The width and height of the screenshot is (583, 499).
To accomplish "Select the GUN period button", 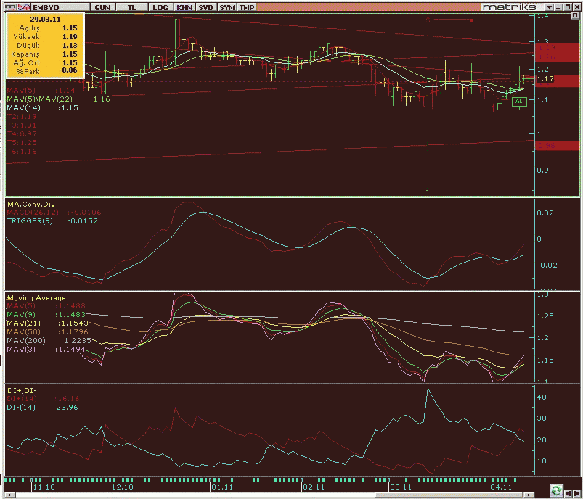I will pyautogui.click(x=102, y=7).
